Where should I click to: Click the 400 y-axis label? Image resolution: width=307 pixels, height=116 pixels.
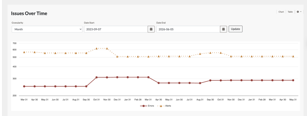(15, 67)
